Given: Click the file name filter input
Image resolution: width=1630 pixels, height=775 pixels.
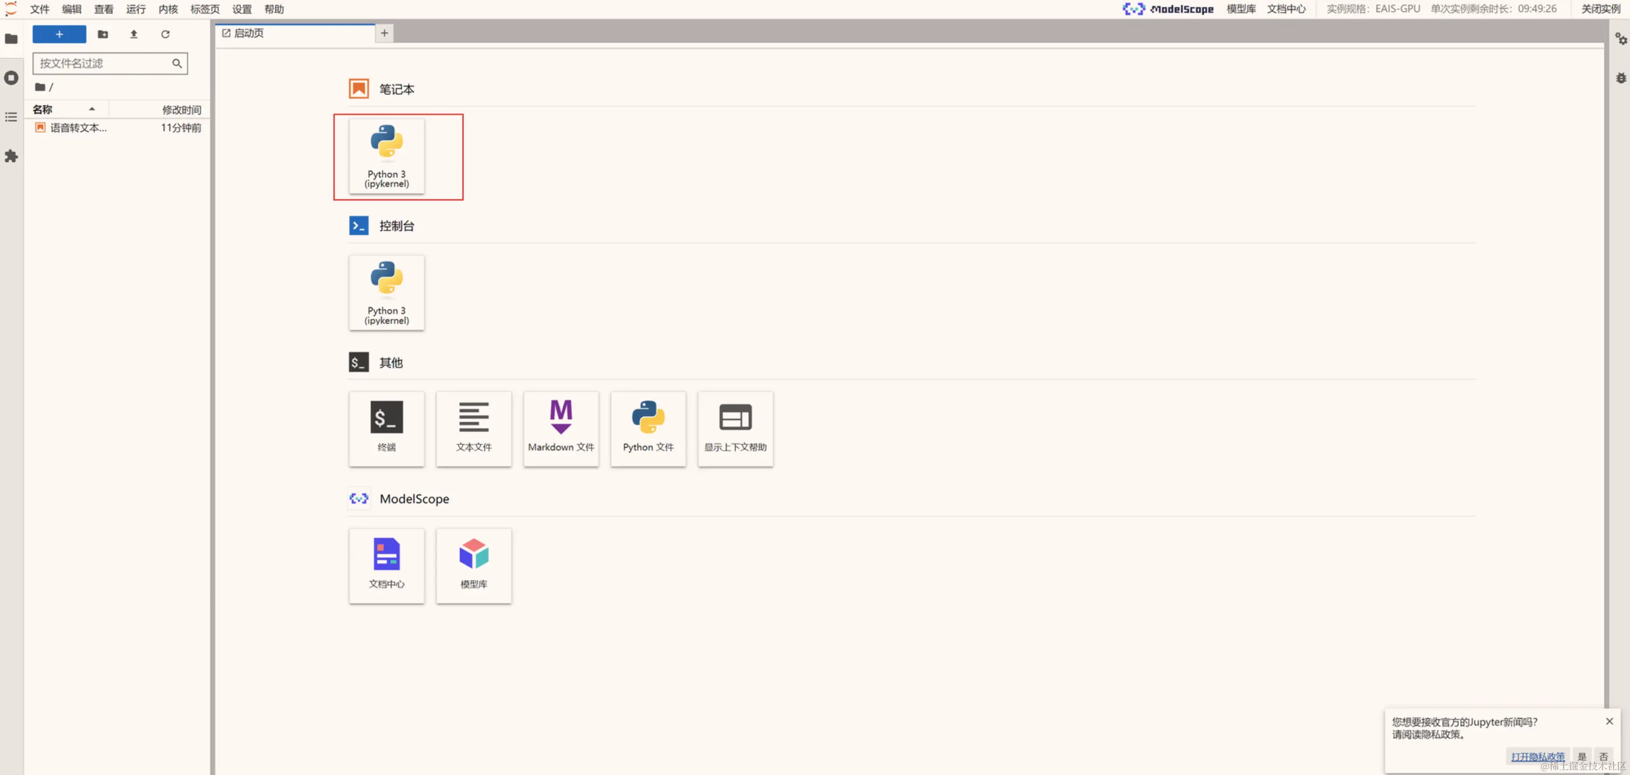Looking at the screenshot, I should pyautogui.click(x=110, y=63).
